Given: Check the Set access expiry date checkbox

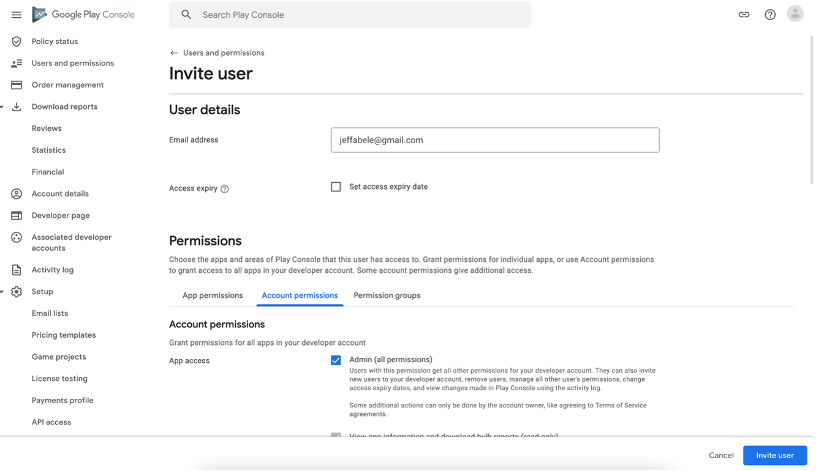Looking at the screenshot, I should click(336, 187).
